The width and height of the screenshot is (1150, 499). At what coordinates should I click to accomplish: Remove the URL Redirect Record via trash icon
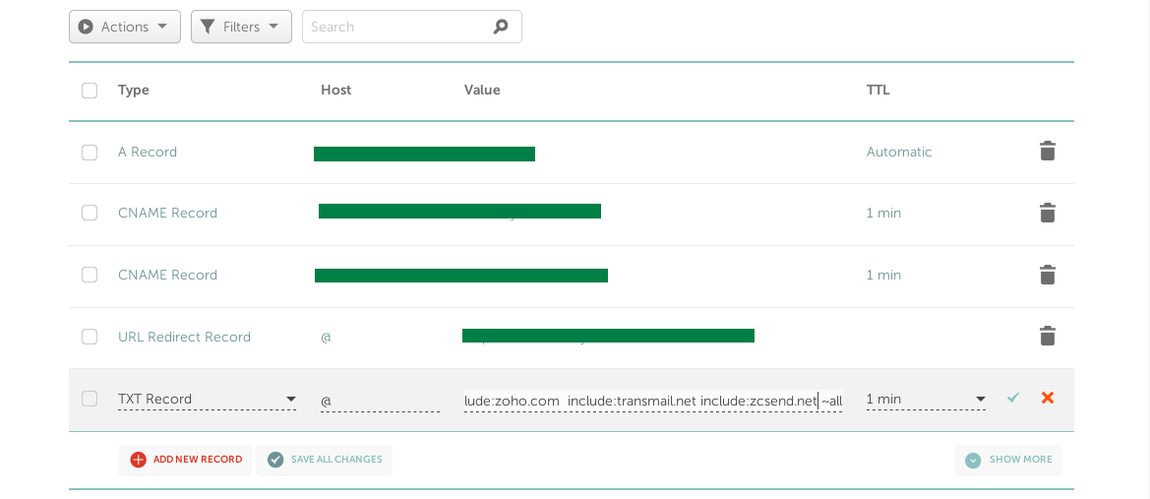click(x=1048, y=337)
